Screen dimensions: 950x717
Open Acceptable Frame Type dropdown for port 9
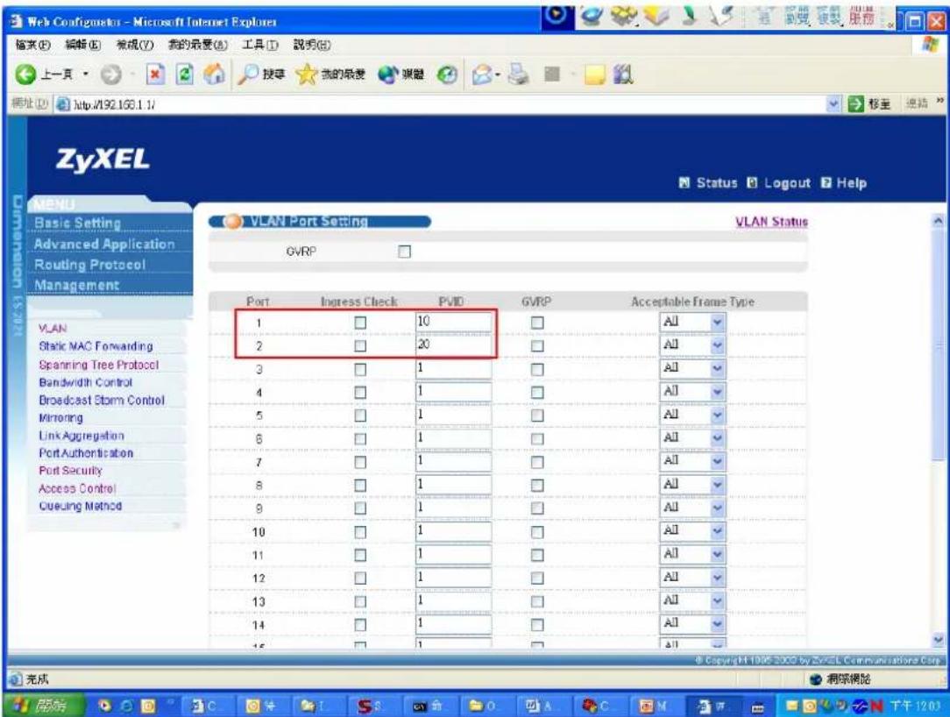(691, 508)
